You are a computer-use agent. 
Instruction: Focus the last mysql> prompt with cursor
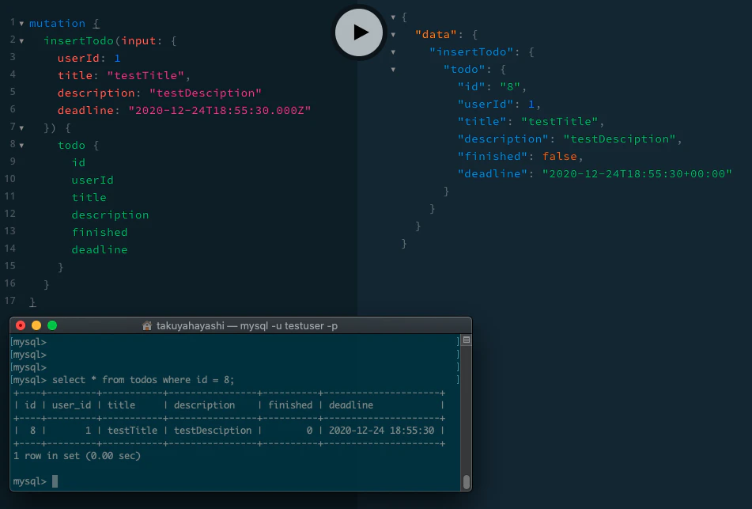click(36, 481)
